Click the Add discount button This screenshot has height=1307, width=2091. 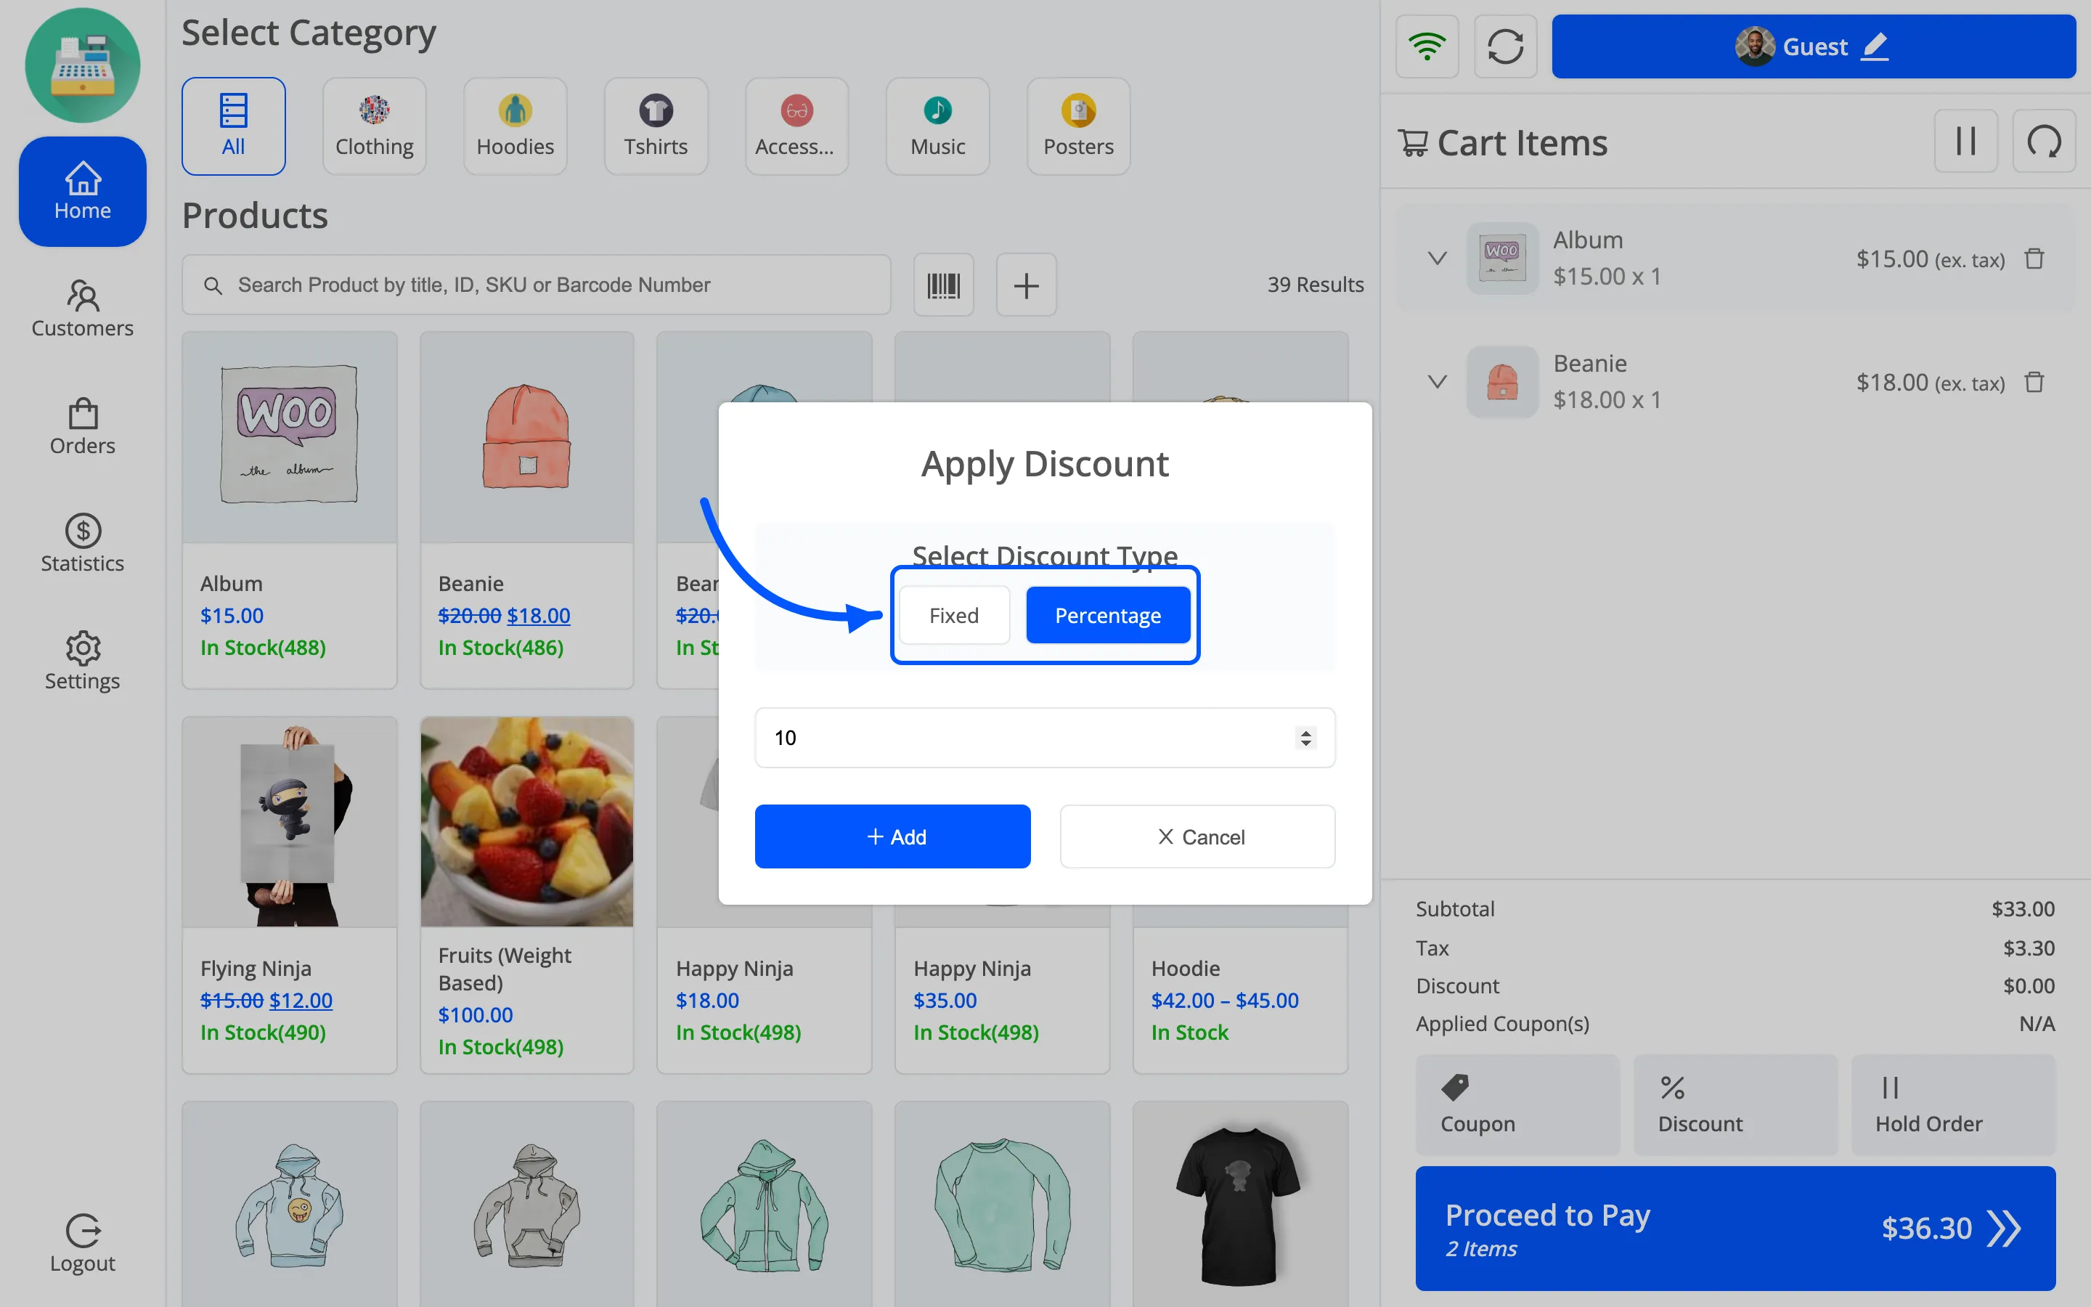(x=892, y=836)
